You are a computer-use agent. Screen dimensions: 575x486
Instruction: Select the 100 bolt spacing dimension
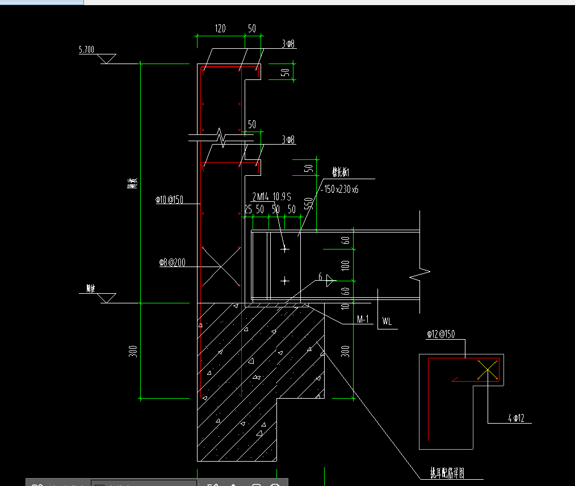coord(345,265)
